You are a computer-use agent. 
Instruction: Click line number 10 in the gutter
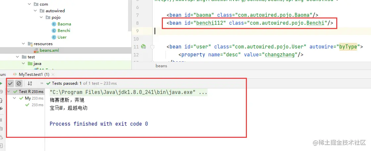pyautogui.click(x=136, y=39)
